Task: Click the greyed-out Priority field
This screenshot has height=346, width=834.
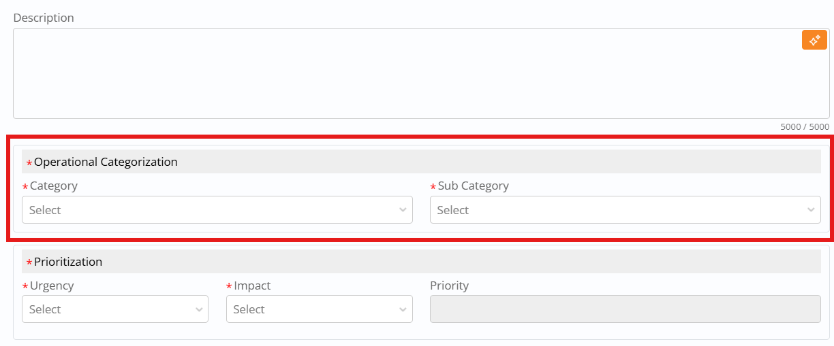Action: (x=625, y=309)
